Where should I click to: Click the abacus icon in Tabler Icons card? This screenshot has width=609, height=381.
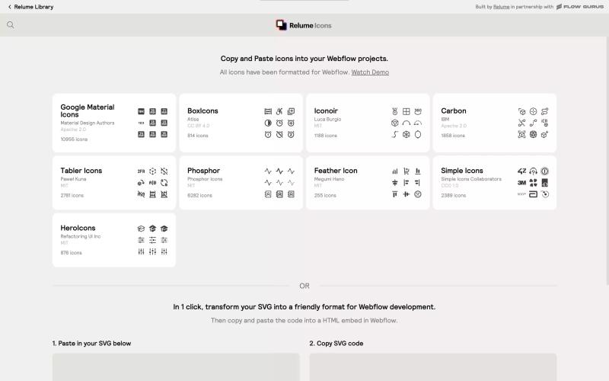coord(153,194)
